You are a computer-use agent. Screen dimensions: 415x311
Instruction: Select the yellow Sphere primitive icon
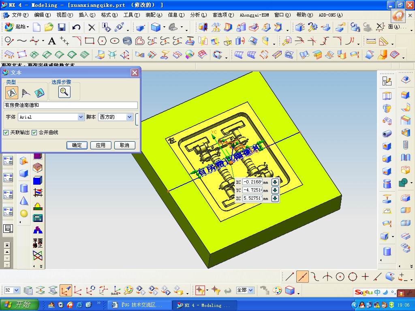coord(24,213)
